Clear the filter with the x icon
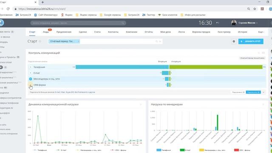This screenshot has width=272, height=153. tap(160, 41)
